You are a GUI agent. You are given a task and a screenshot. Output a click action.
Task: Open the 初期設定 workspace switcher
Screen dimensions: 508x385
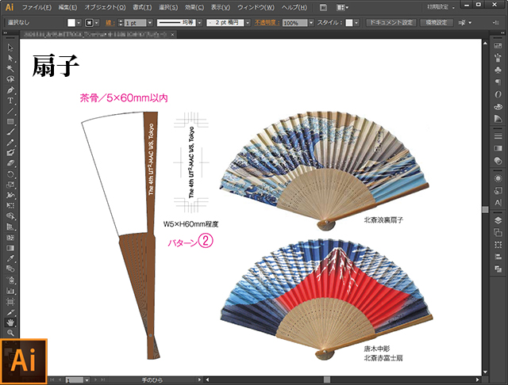tap(441, 7)
